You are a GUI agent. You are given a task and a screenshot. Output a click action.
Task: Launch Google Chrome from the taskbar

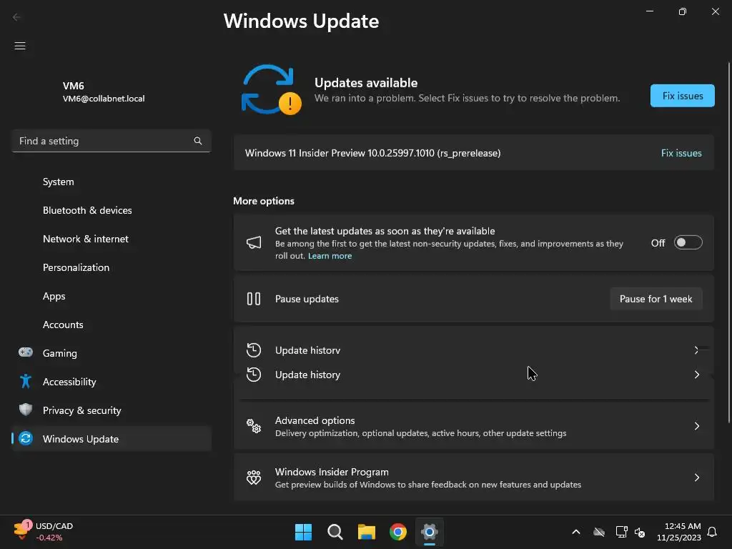(398, 532)
